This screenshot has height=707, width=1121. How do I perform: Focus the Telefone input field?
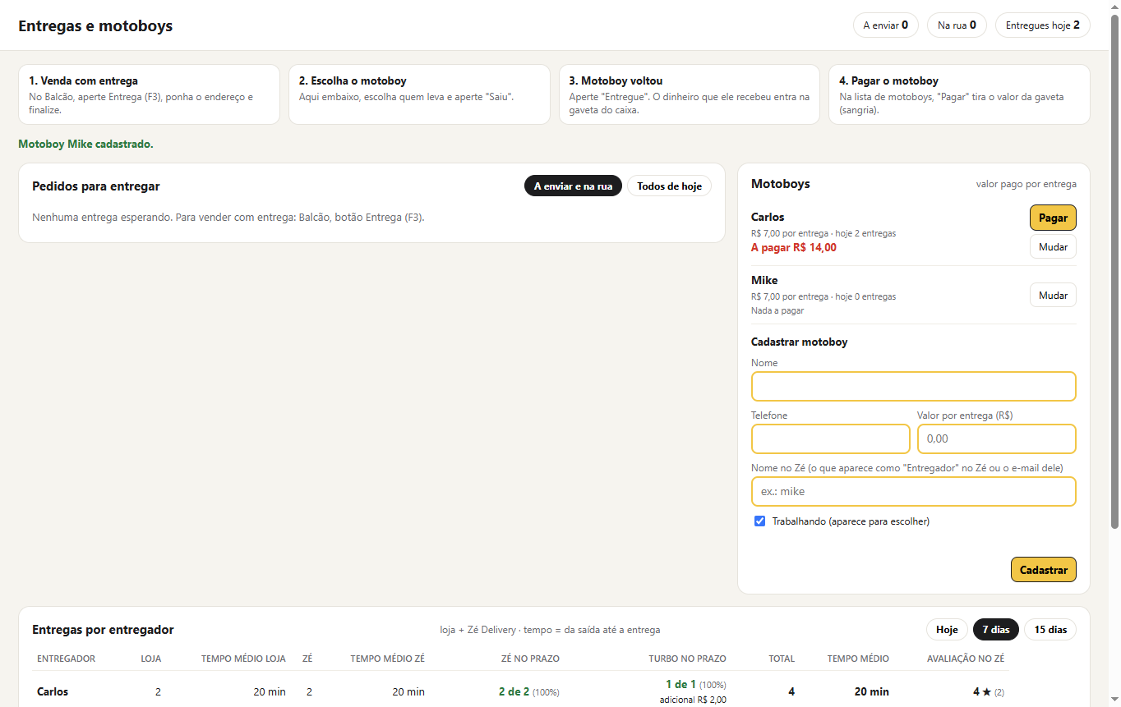tap(830, 438)
